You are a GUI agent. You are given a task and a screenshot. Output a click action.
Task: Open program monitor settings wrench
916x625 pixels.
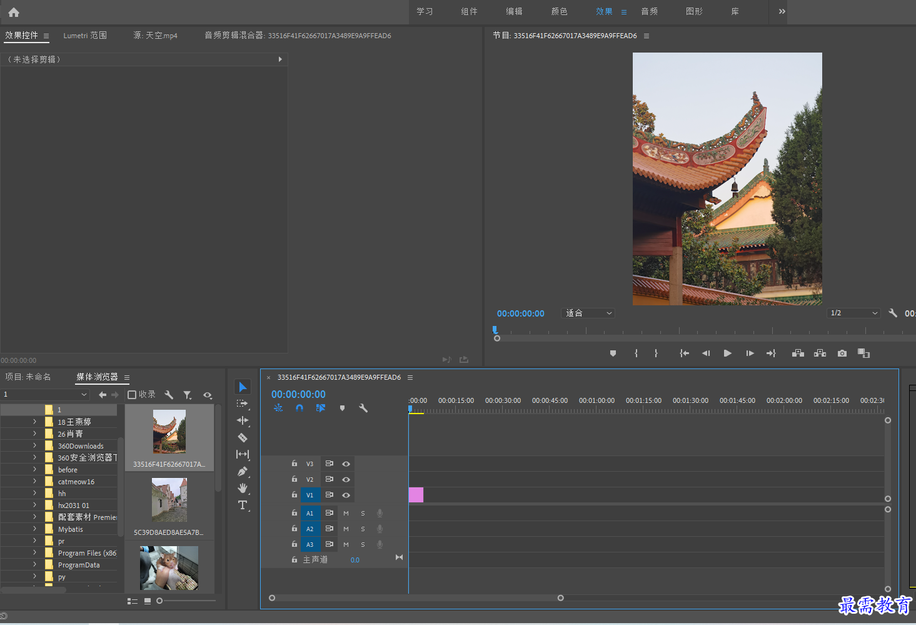point(893,313)
